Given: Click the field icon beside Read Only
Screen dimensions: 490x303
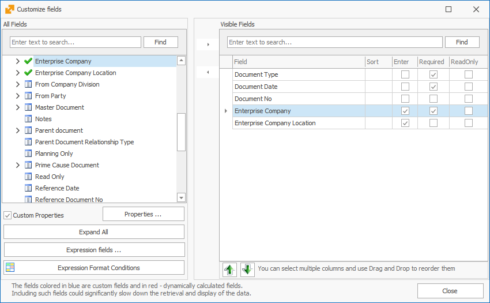Looking at the screenshot, I should coord(28,177).
